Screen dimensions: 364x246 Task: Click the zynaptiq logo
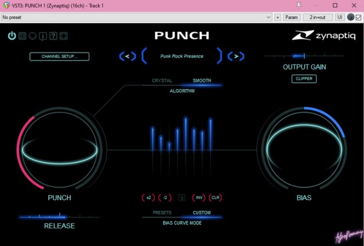(x=323, y=36)
